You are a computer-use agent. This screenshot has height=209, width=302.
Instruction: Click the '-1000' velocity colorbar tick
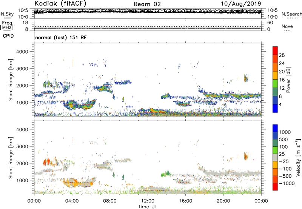click(x=287, y=183)
